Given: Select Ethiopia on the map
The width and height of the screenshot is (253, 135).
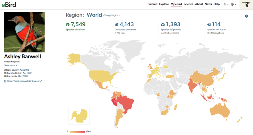Looking at the screenshot, I should tap(172, 93).
